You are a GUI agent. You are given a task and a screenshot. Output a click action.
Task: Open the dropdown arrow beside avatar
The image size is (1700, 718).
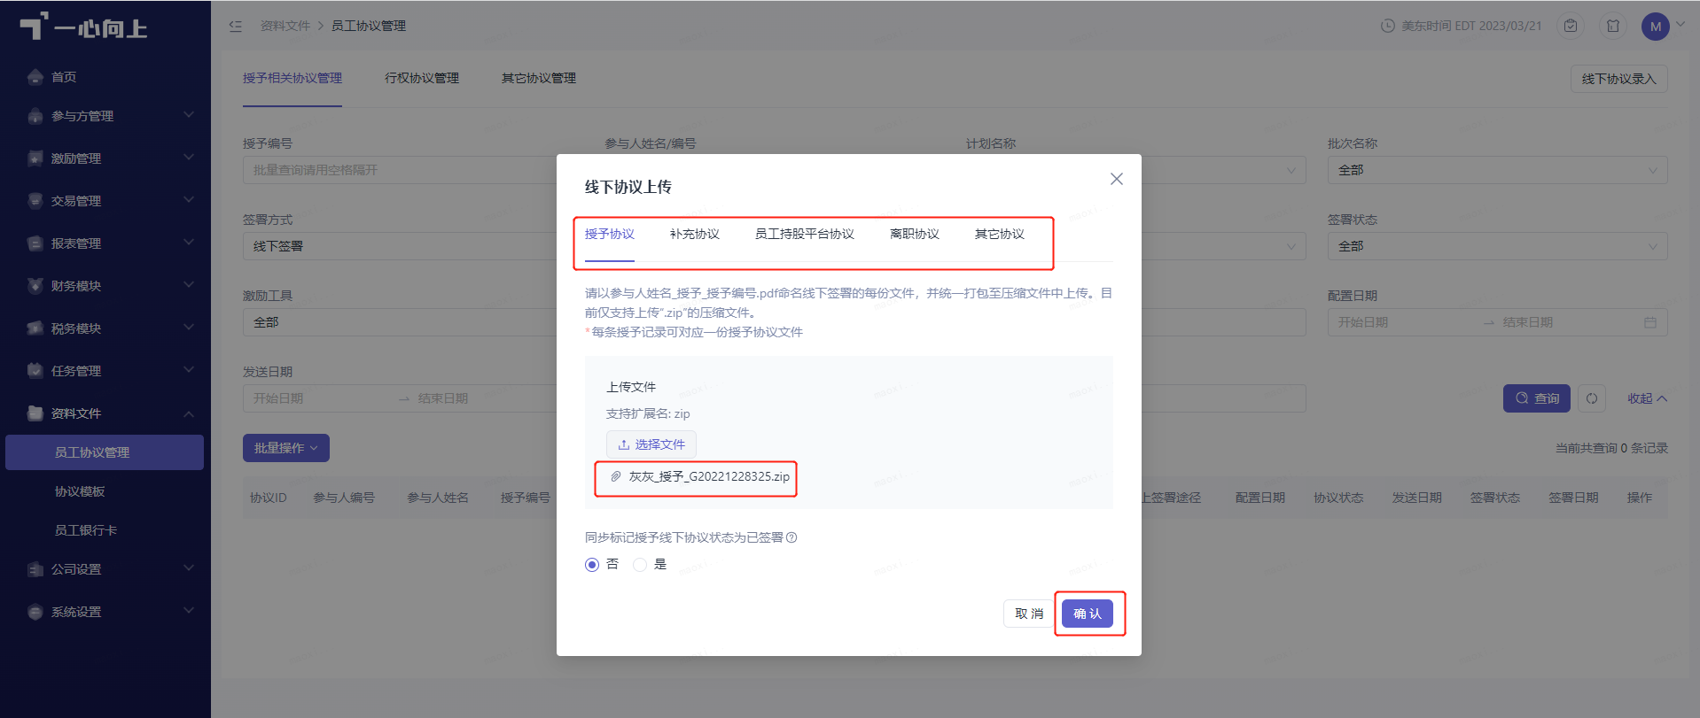tap(1681, 24)
